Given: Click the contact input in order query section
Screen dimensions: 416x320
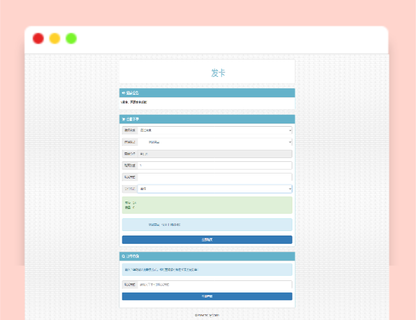Looking at the screenshot, I should 214,284.
